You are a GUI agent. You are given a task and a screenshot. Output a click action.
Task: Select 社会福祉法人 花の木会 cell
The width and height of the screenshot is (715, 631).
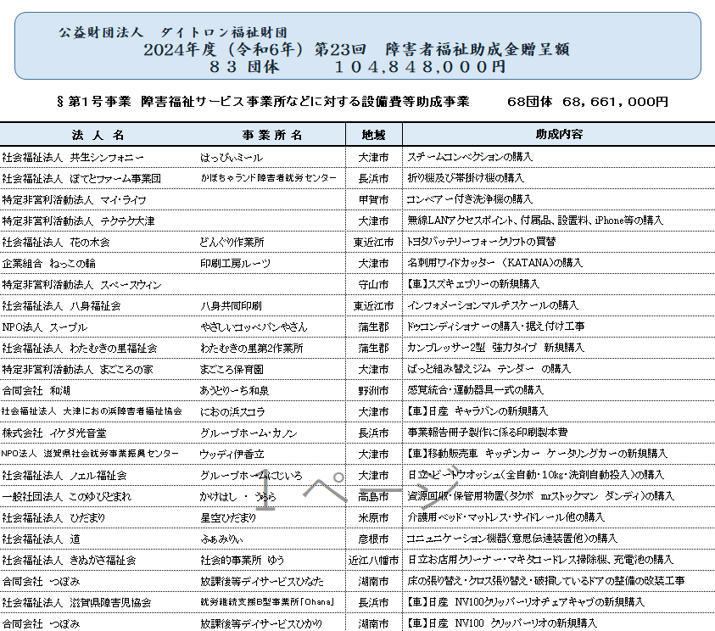pyautogui.click(x=56, y=243)
